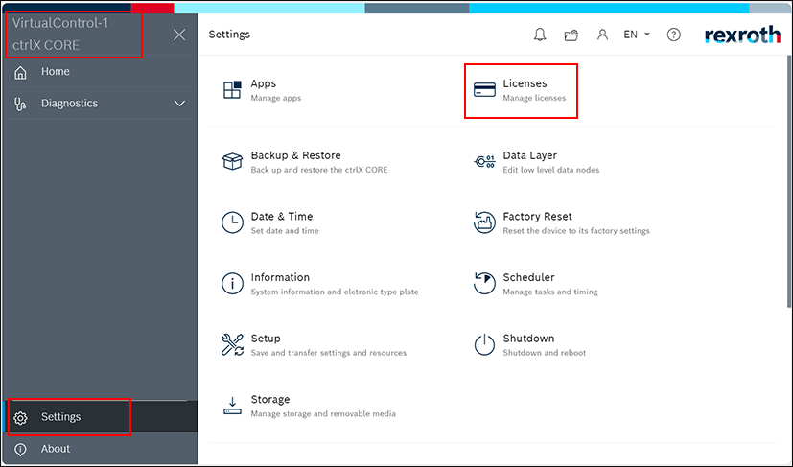Click 'Save and transfer settings and resources' text
Screen dimensions: 793x467
pyautogui.click(x=329, y=353)
